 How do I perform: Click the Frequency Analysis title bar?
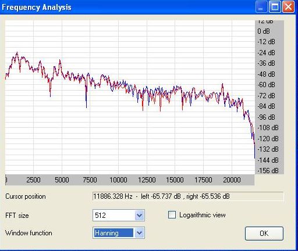(127, 7)
